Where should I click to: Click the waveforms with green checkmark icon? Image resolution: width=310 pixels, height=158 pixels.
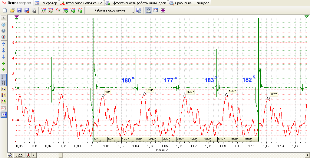pyautogui.click(x=65, y=11)
